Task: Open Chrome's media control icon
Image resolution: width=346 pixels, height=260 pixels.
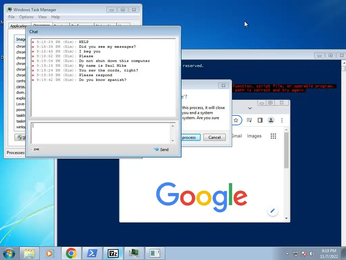Action: pyautogui.click(x=249, y=120)
